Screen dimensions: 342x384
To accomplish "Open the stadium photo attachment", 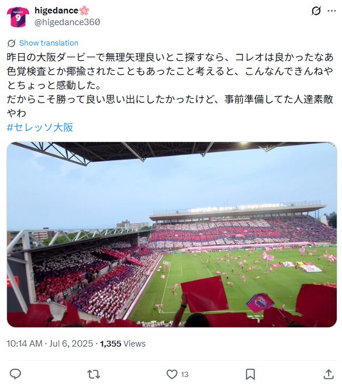I will pyautogui.click(x=172, y=234).
